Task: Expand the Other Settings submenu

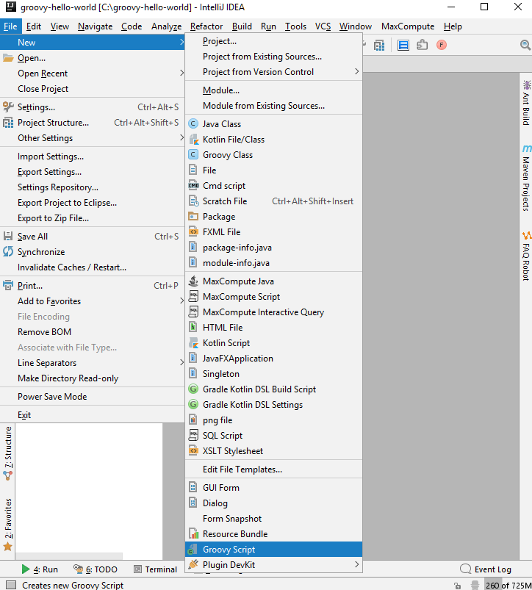Action: pos(92,138)
